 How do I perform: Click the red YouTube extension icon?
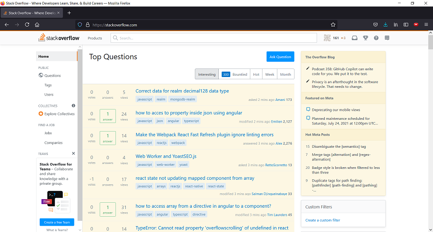coord(416,25)
